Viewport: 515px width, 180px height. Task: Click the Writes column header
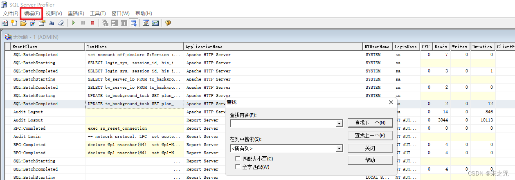point(460,47)
